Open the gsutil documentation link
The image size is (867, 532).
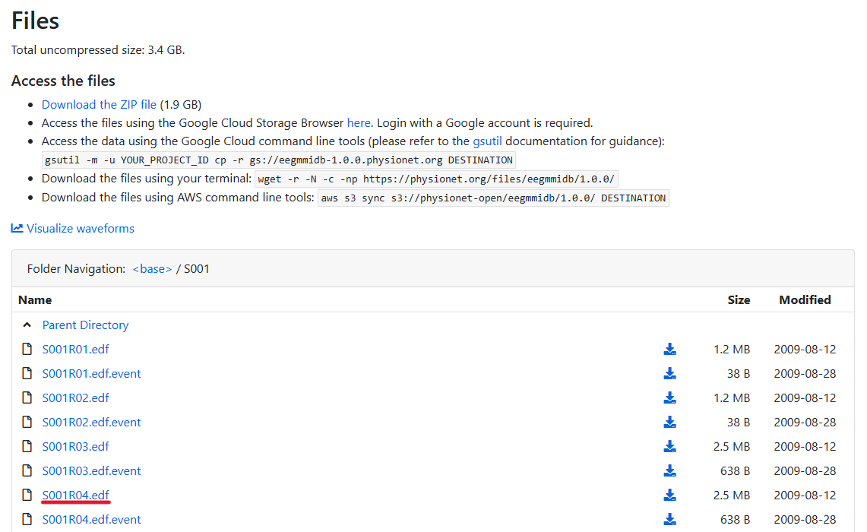487,141
